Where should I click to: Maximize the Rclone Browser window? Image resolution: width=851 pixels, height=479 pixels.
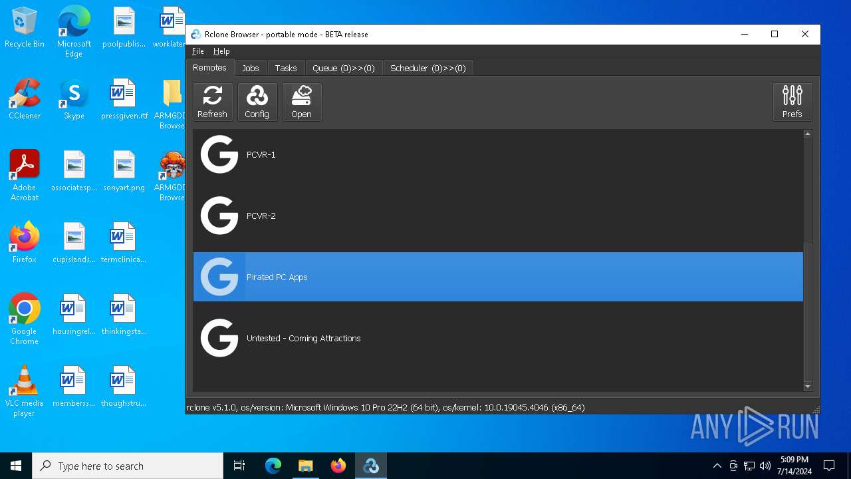point(775,35)
